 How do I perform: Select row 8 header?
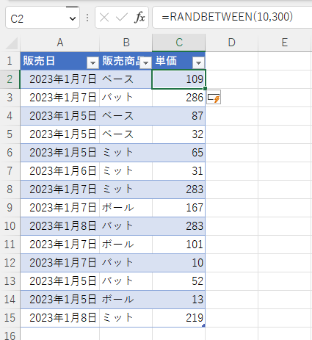[x=10, y=189]
